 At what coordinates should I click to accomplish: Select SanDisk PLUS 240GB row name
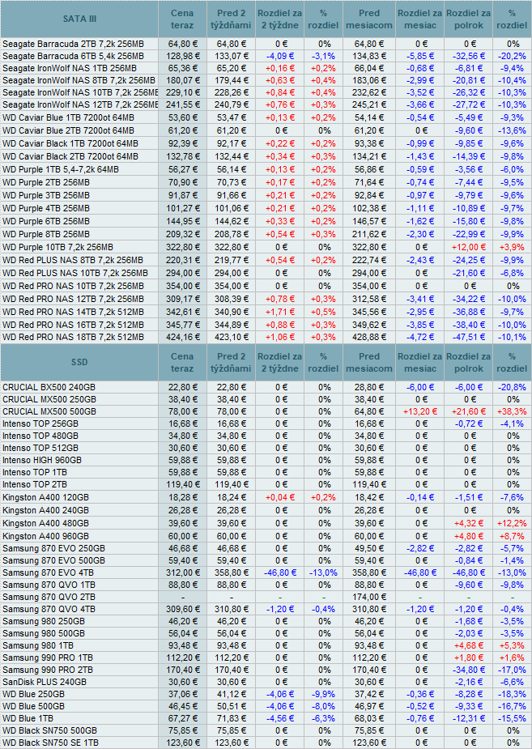click(x=45, y=682)
